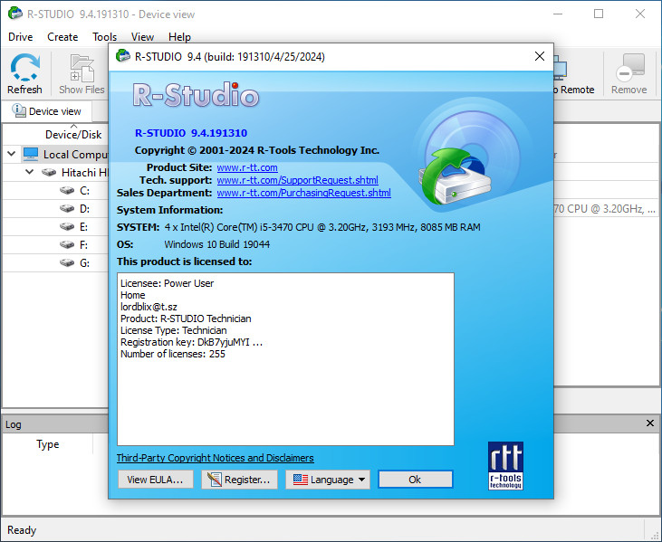Close the About R-STUDIO dialog

click(540, 56)
